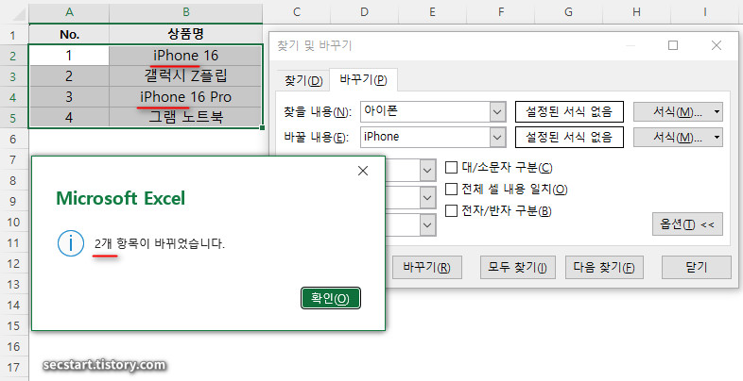Click the 닫기 button
This screenshot has height=381, width=743.
(697, 268)
